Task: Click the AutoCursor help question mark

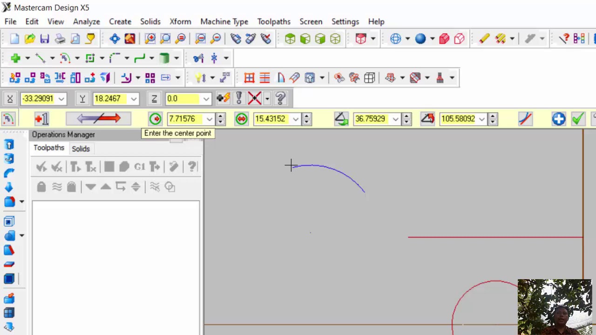Action: tap(280, 98)
